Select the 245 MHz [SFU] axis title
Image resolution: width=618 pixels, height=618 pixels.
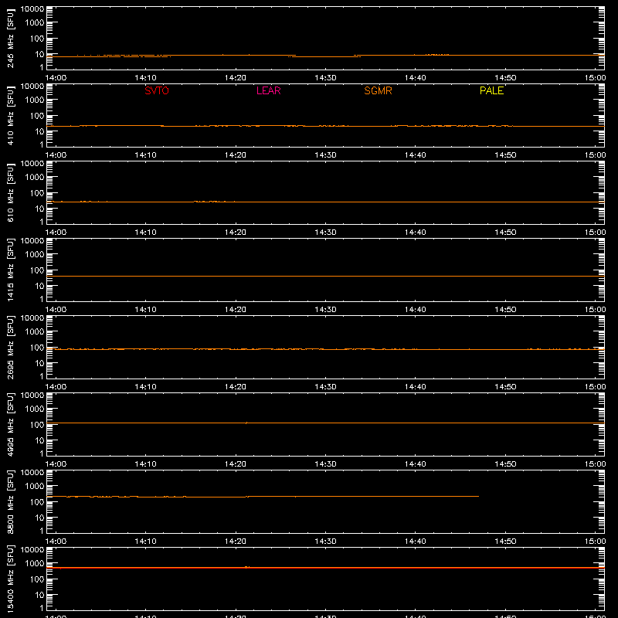(10, 38)
